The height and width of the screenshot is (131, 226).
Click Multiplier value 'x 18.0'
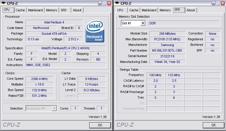pyautogui.click(x=39, y=84)
